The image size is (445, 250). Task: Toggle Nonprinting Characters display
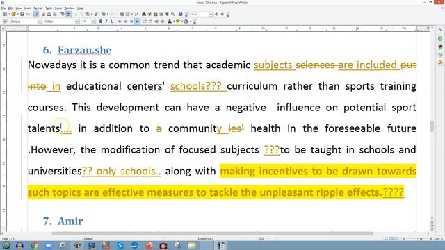point(167,14)
